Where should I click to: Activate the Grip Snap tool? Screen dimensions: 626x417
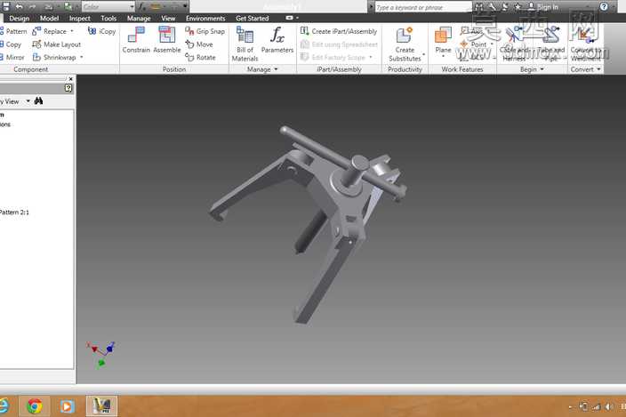coord(205,31)
